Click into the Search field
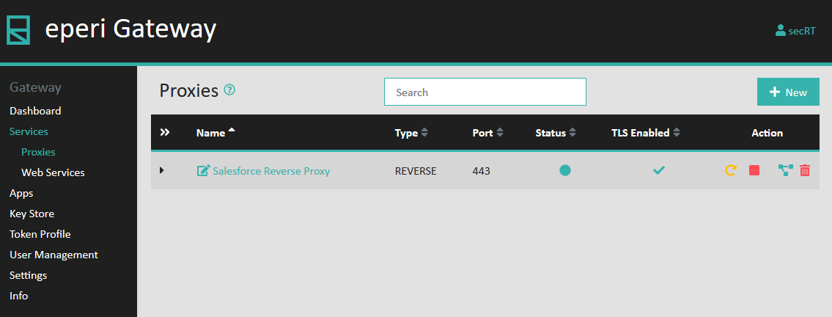 tap(485, 92)
